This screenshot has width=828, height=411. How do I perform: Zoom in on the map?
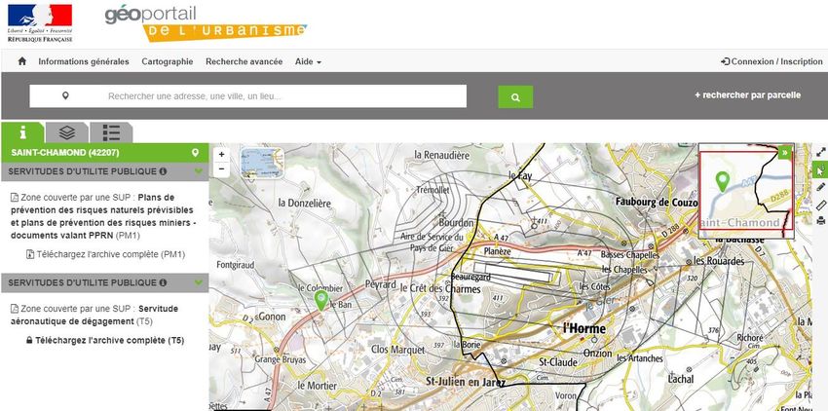pos(222,154)
